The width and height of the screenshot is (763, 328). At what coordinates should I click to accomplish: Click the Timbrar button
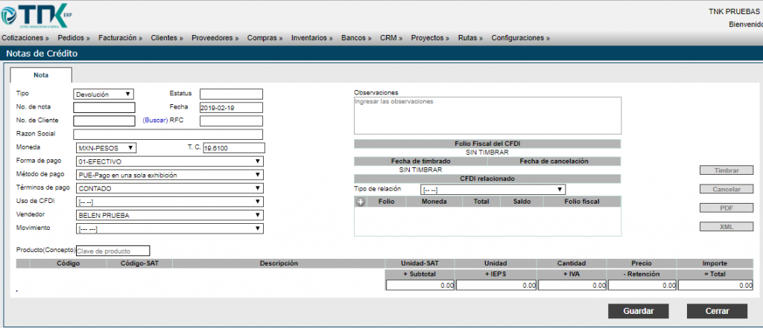coord(726,170)
